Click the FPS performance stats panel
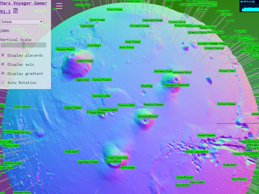259x194 pixels. coord(249,6)
